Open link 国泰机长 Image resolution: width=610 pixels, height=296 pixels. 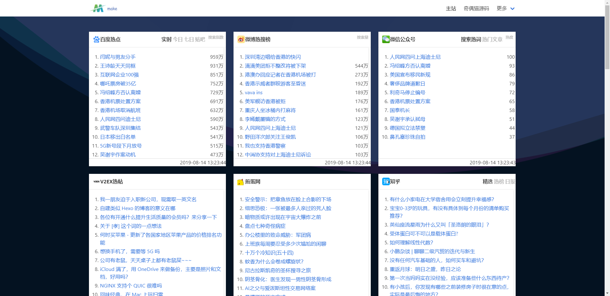click(x=400, y=110)
